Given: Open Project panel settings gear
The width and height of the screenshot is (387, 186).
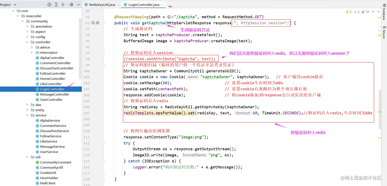Looking at the screenshot, I should tap(71, 5).
